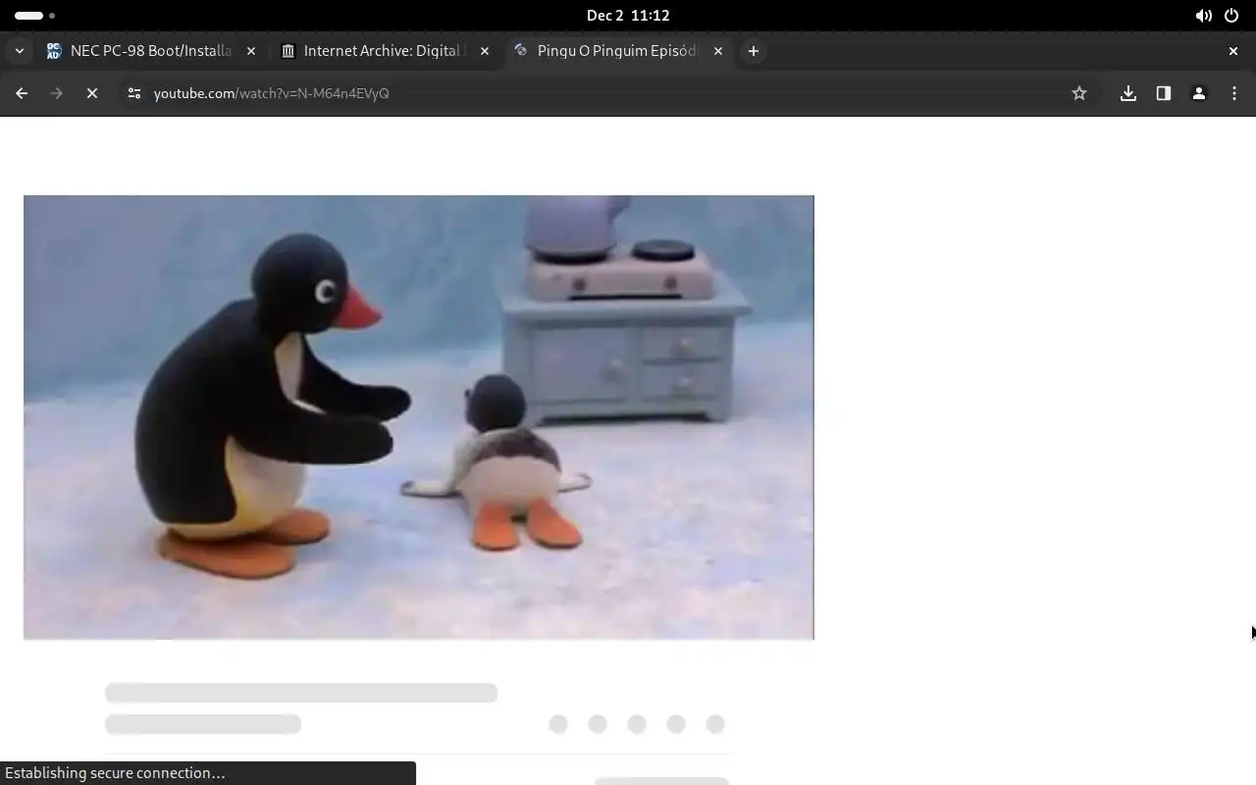
Task: Close the NEC PC-98 tab
Action: tap(251, 51)
